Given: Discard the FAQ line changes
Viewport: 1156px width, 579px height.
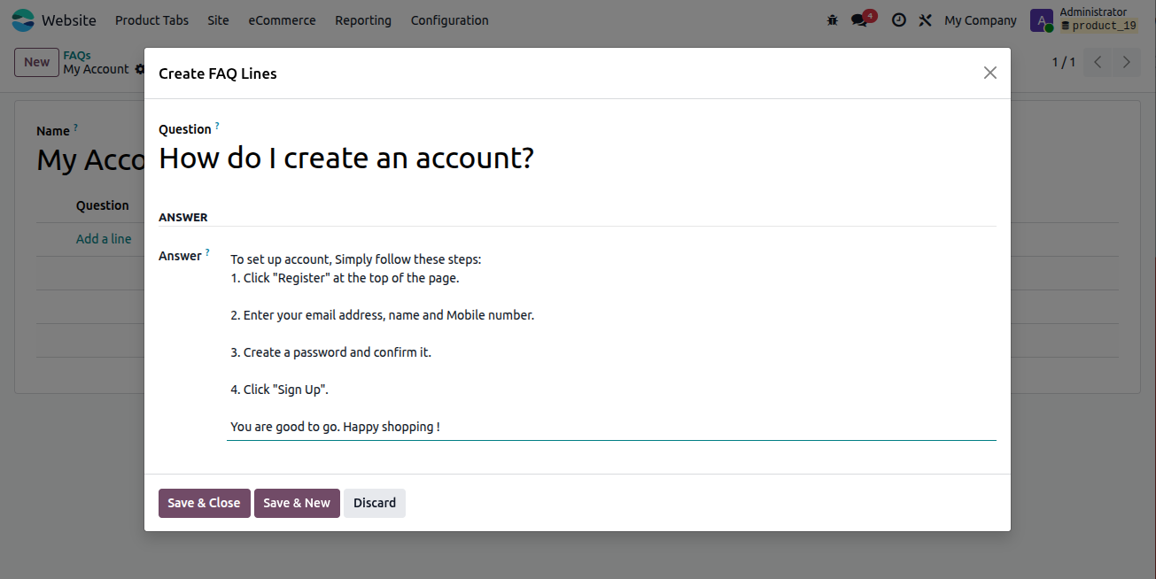Looking at the screenshot, I should point(375,503).
